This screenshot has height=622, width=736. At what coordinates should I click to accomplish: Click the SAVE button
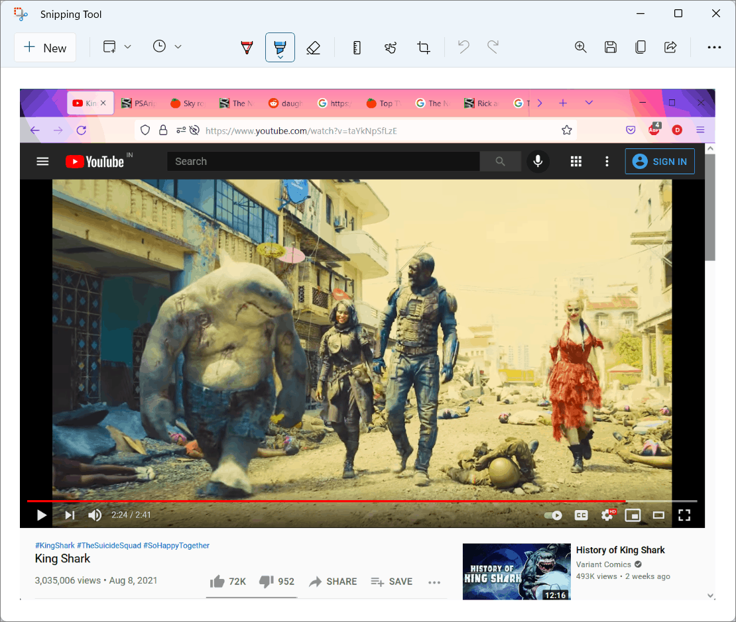pyautogui.click(x=391, y=582)
